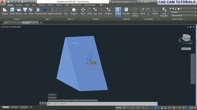Start the 3D Mirror command

[108, 11]
